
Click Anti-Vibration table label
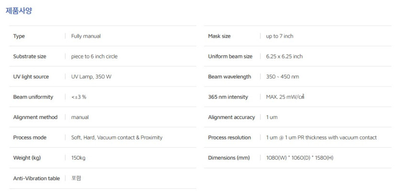[36, 178]
